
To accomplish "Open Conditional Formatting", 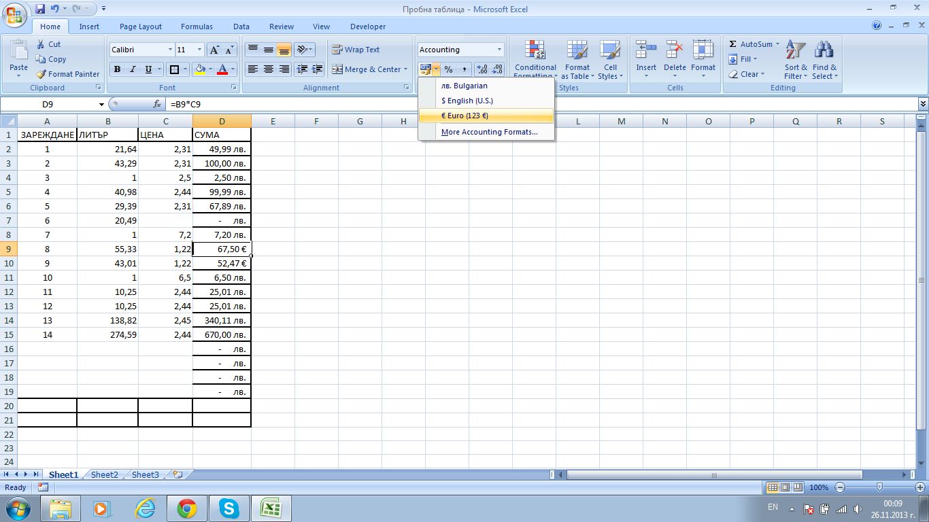I will (535, 59).
